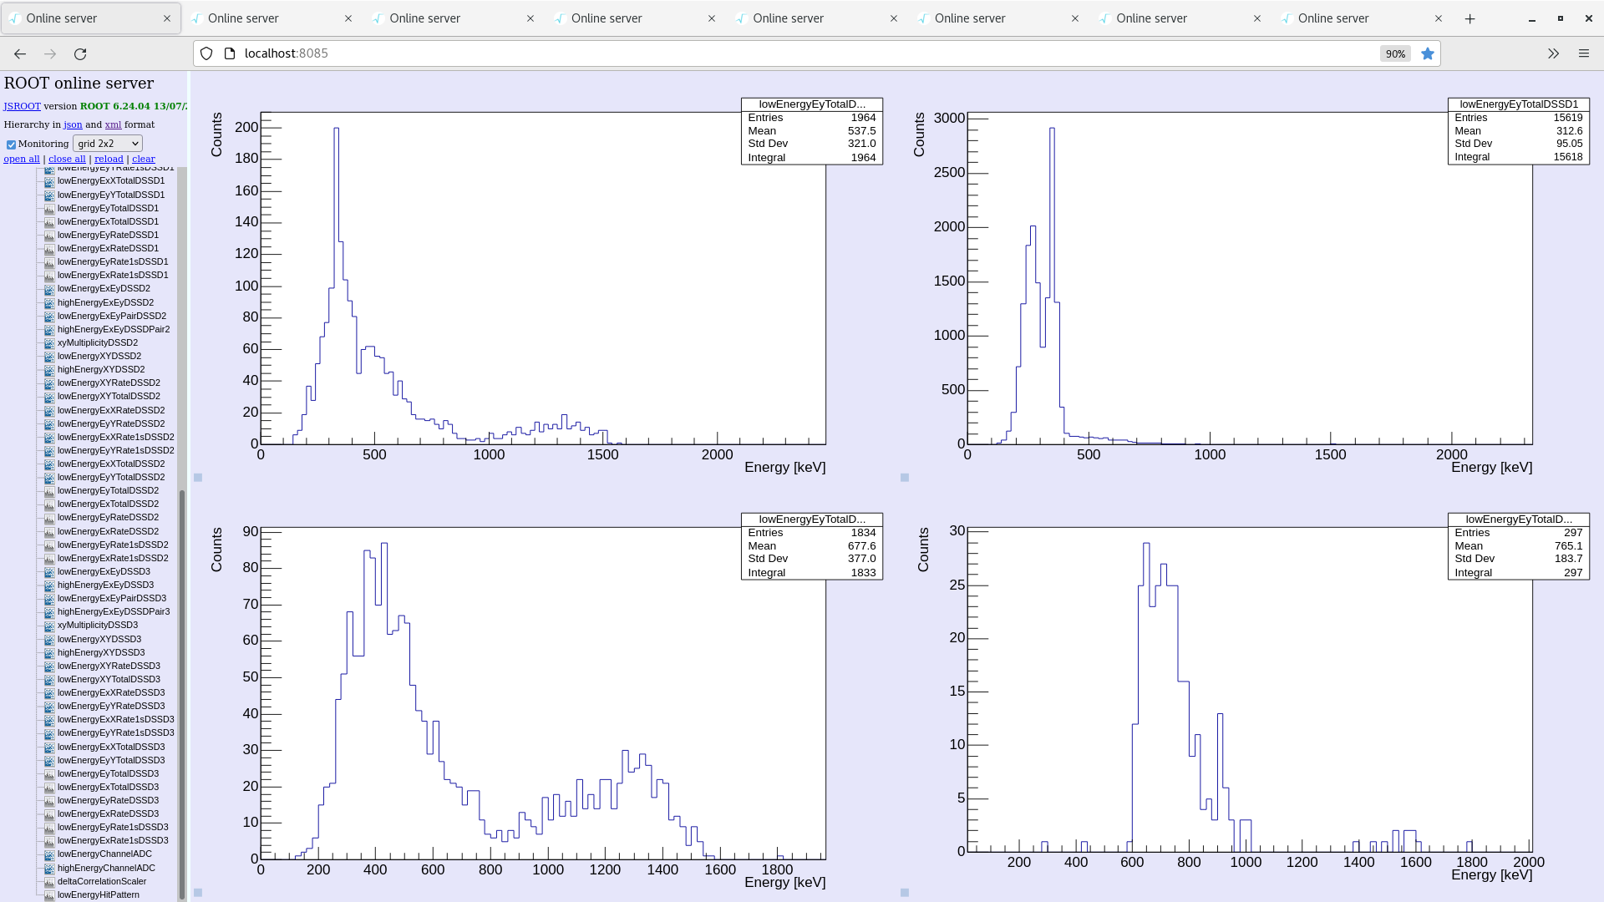This screenshot has width=1604, height=902.
Task: Click the toolbar overflow chevron
Action: (1553, 53)
